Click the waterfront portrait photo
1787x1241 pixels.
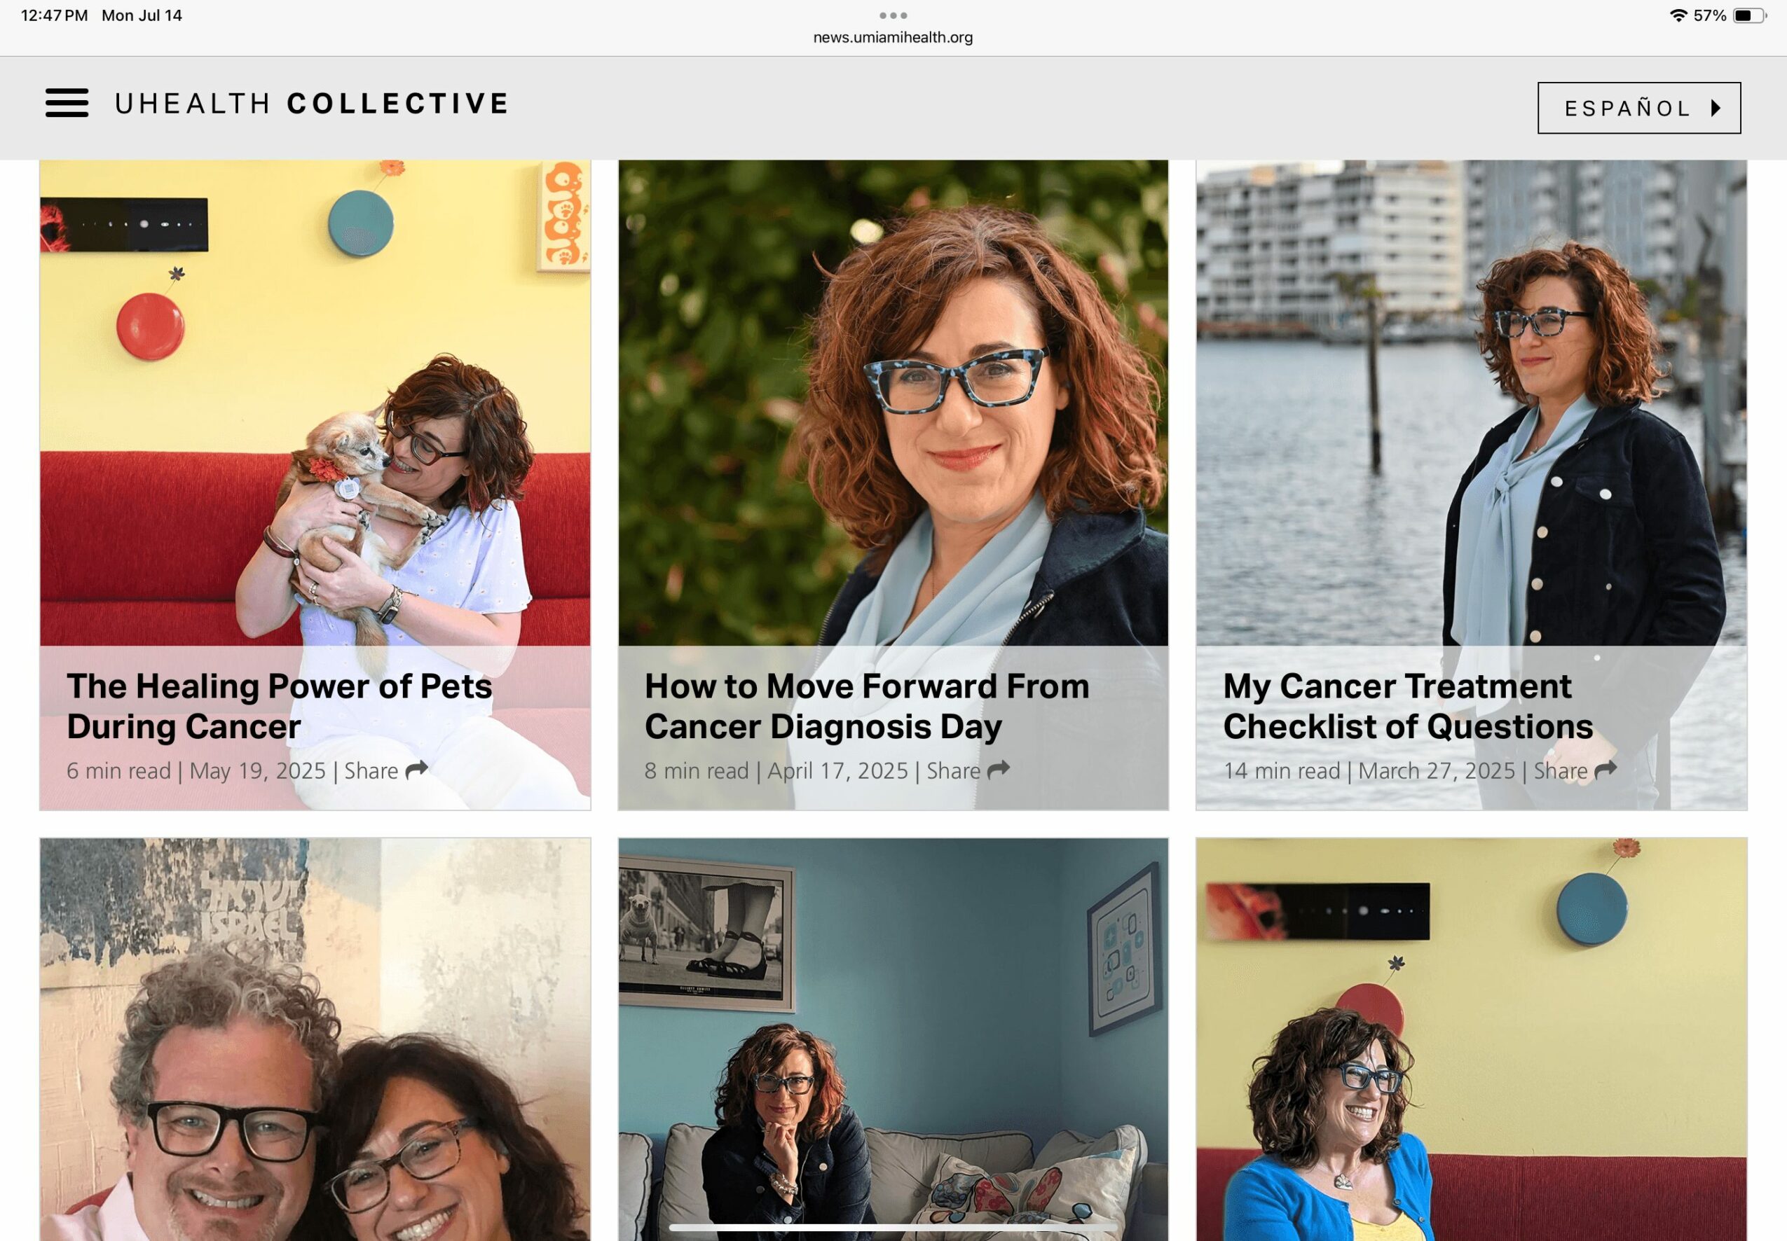[x=1471, y=403]
